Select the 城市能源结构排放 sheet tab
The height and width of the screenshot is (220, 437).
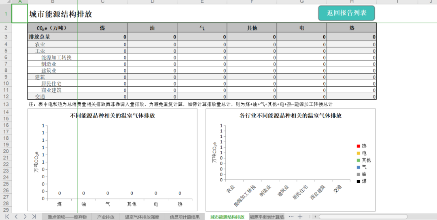(227, 217)
